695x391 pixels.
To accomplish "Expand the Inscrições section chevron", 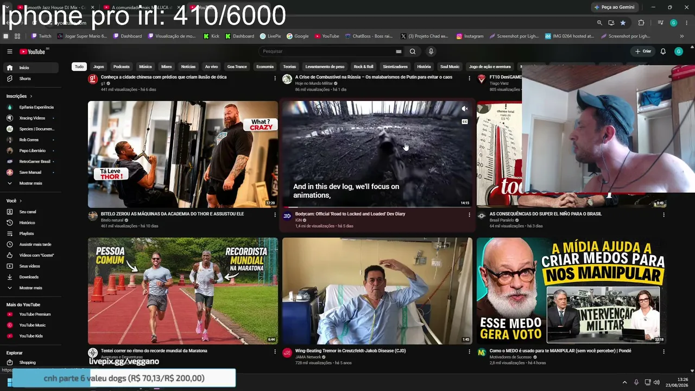I will (31, 97).
